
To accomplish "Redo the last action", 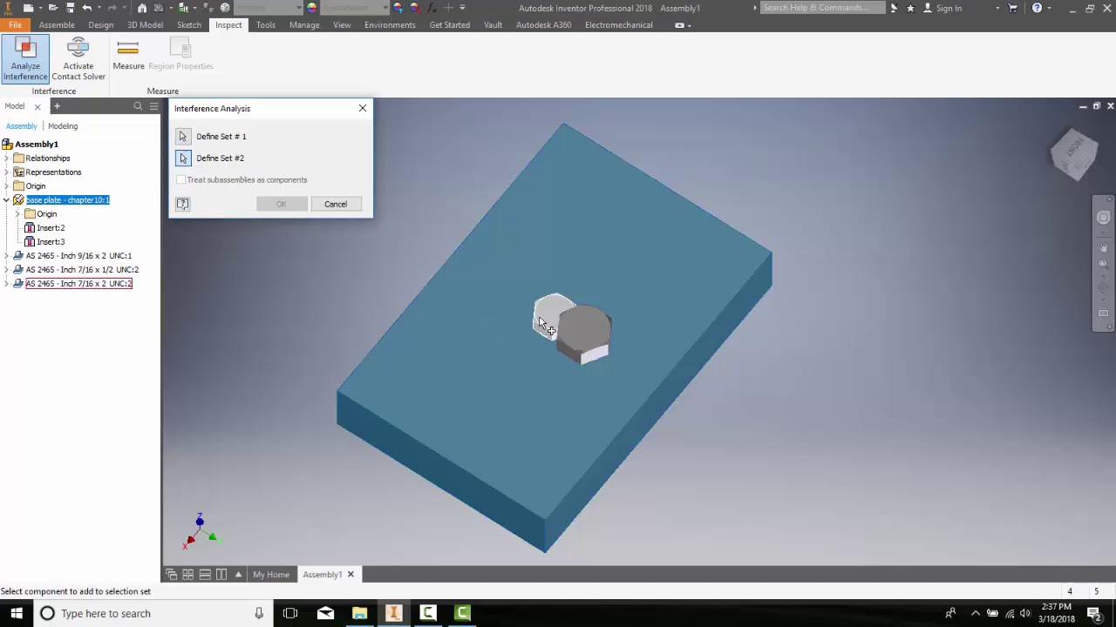I will [x=112, y=8].
